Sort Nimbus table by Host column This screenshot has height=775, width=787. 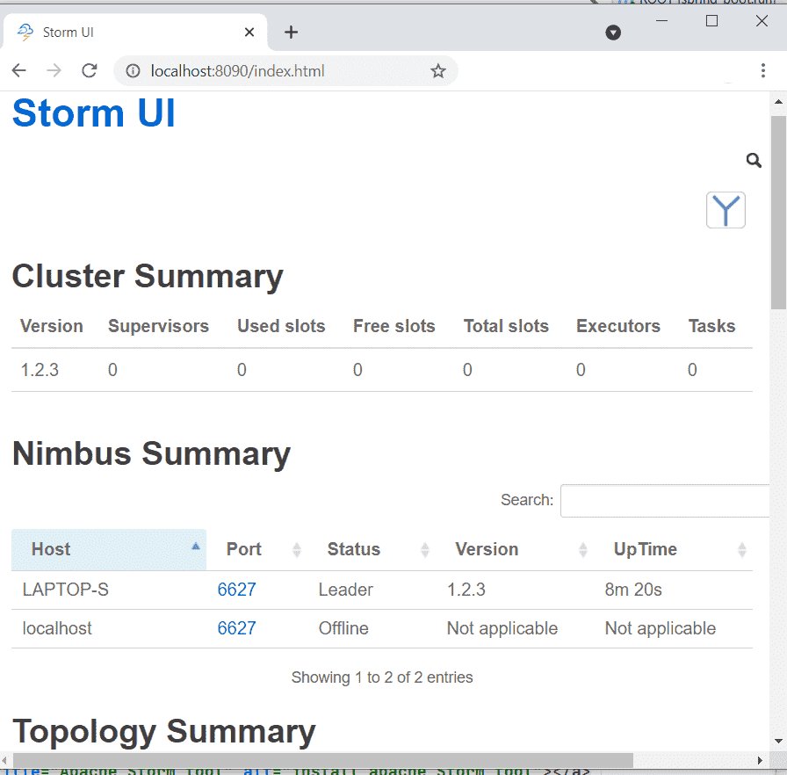point(109,550)
